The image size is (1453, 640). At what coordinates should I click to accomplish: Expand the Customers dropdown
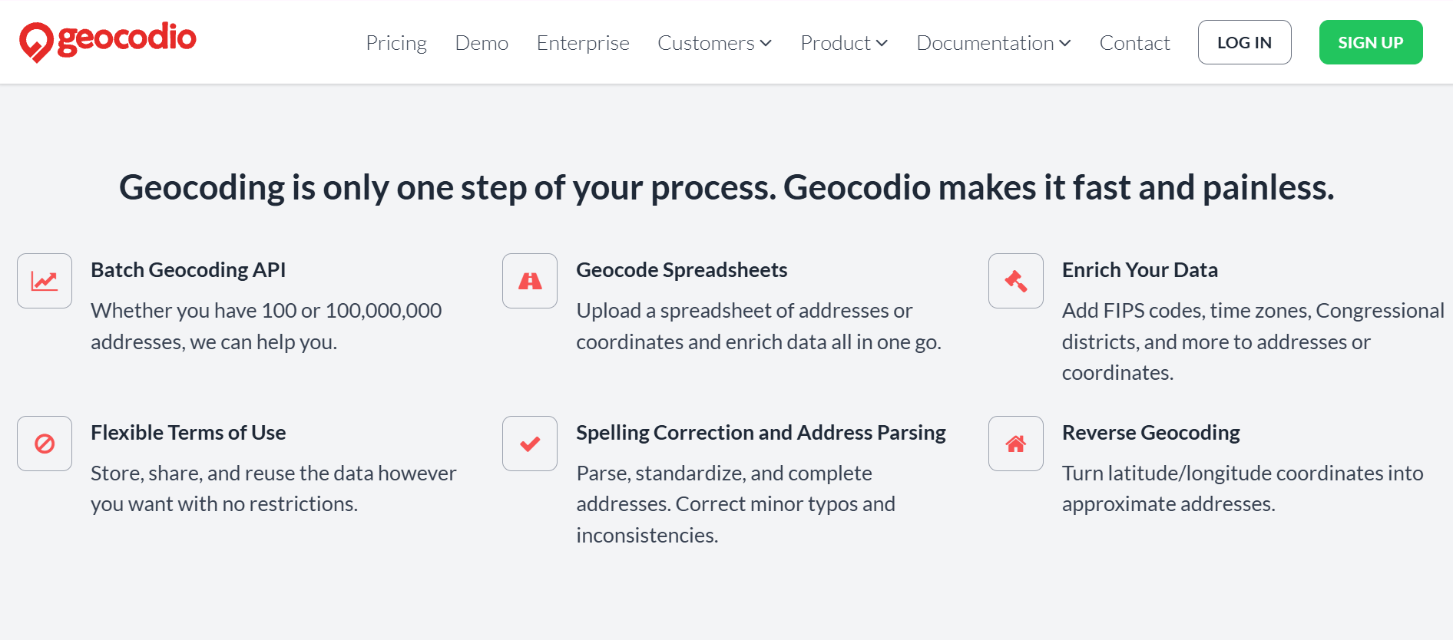(x=713, y=43)
